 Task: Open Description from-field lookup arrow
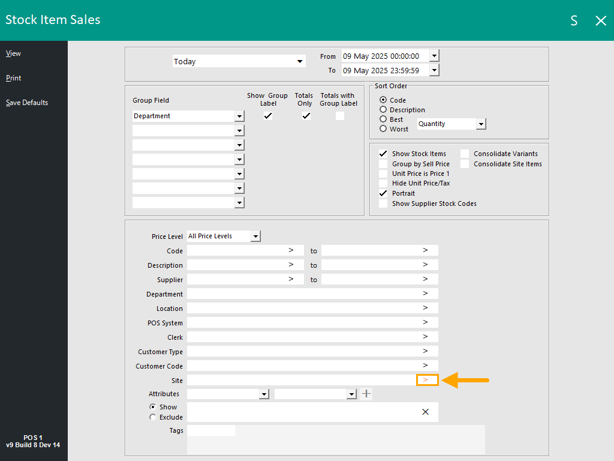pos(291,265)
